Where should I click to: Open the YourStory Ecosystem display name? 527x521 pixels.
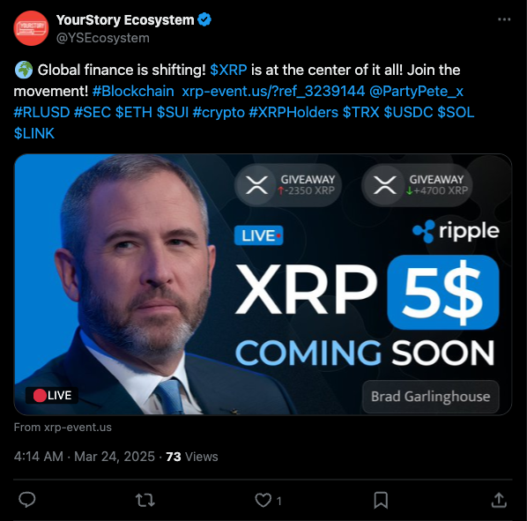(125, 20)
